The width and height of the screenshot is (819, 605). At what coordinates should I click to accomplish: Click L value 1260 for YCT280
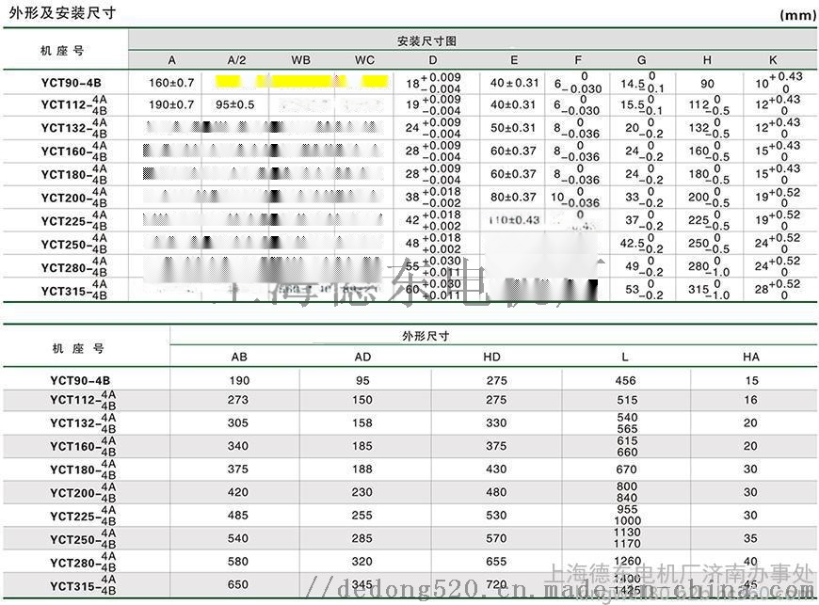click(x=627, y=561)
